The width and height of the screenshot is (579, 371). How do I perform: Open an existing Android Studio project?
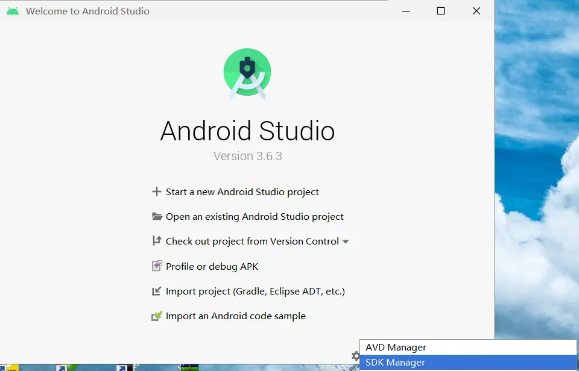coord(255,217)
